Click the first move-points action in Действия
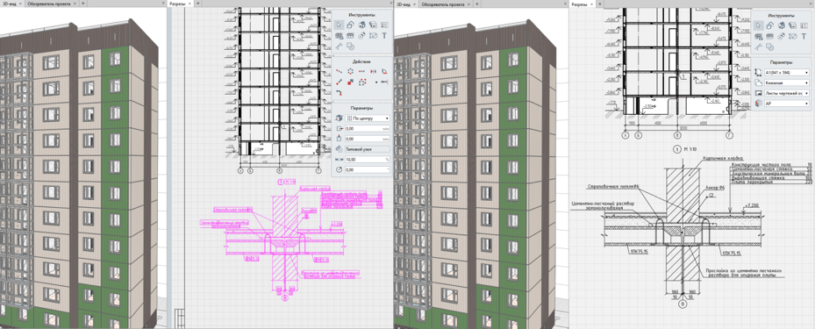This screenshot has height=329, width=815. [339, 71]
